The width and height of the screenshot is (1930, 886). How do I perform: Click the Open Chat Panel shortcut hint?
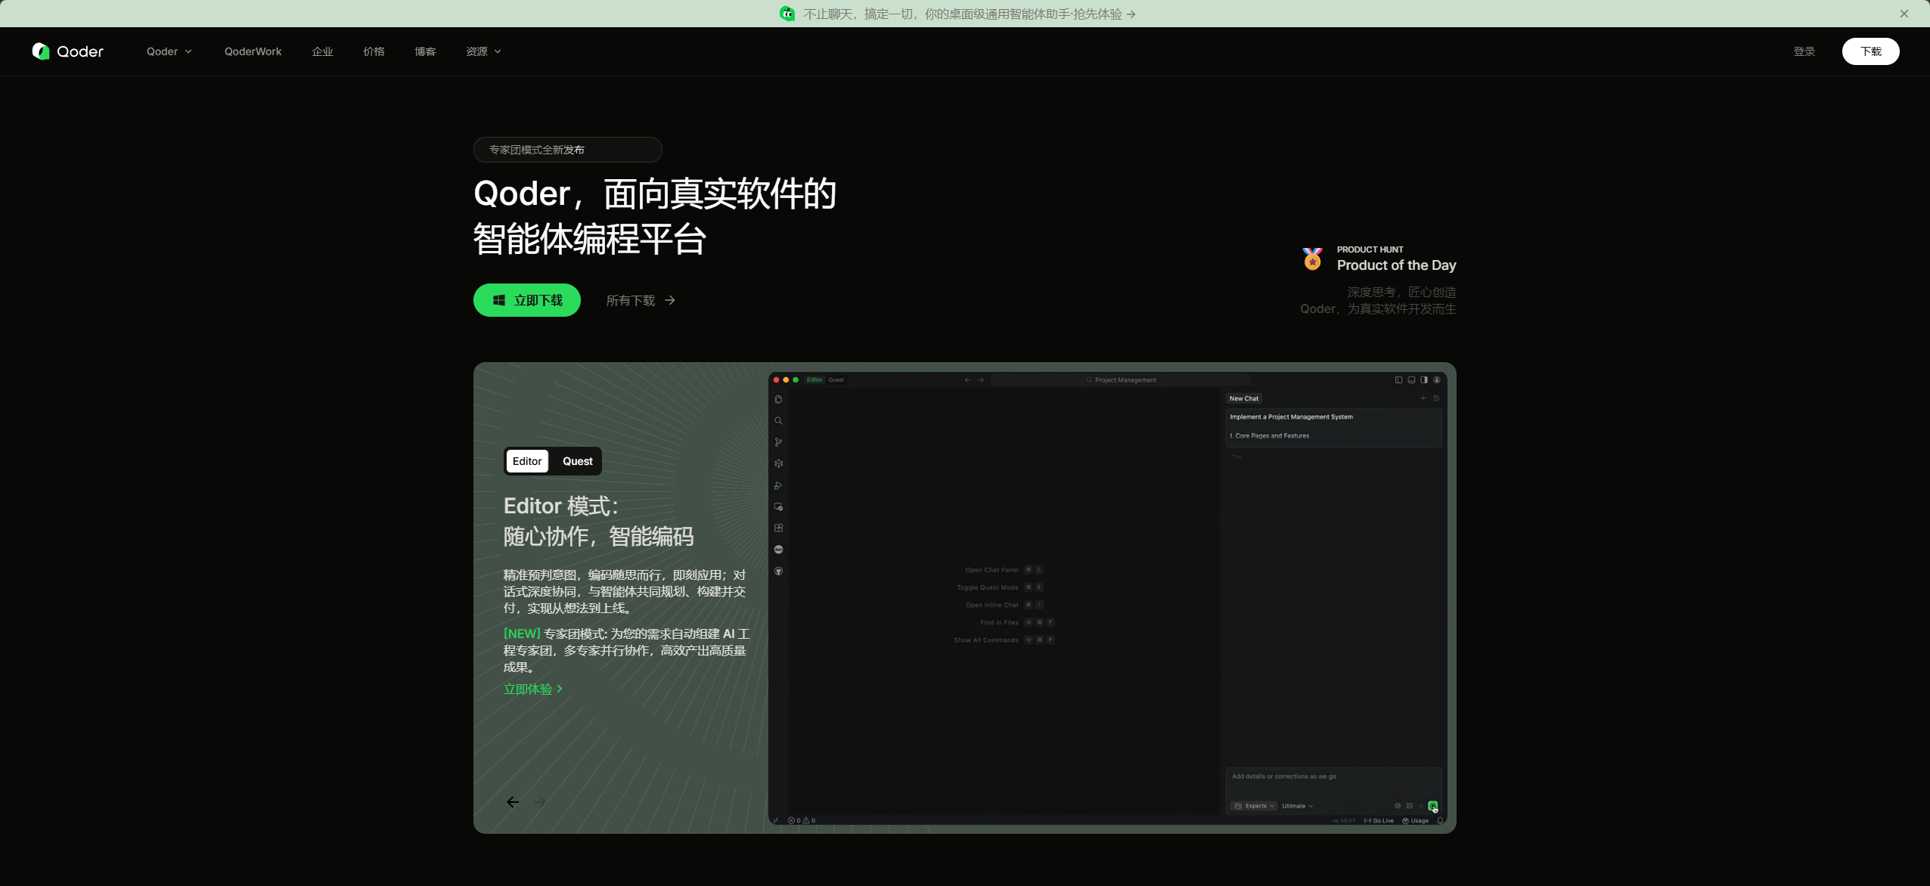pos(1004,570)
